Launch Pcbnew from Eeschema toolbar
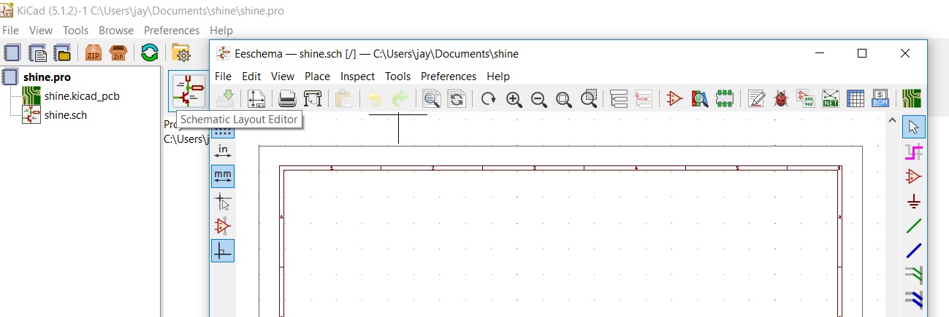The image size is (949, 317). (x=911, y=98)
